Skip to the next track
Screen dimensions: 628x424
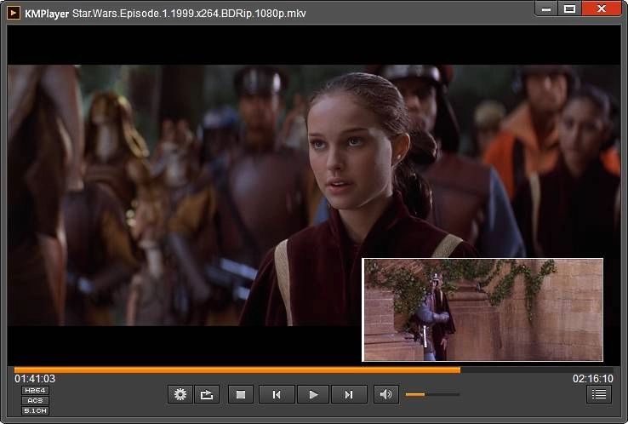click(349, 394)
